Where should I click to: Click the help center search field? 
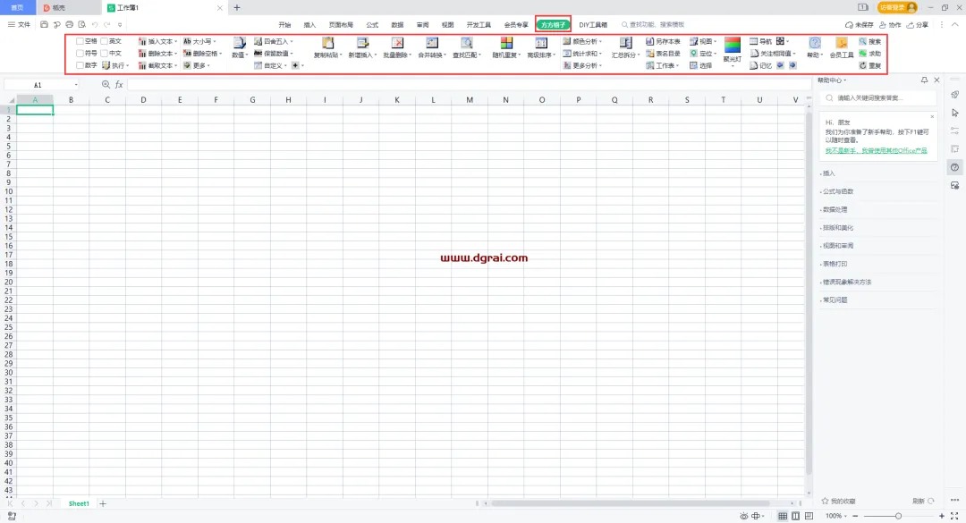[878, 98]
